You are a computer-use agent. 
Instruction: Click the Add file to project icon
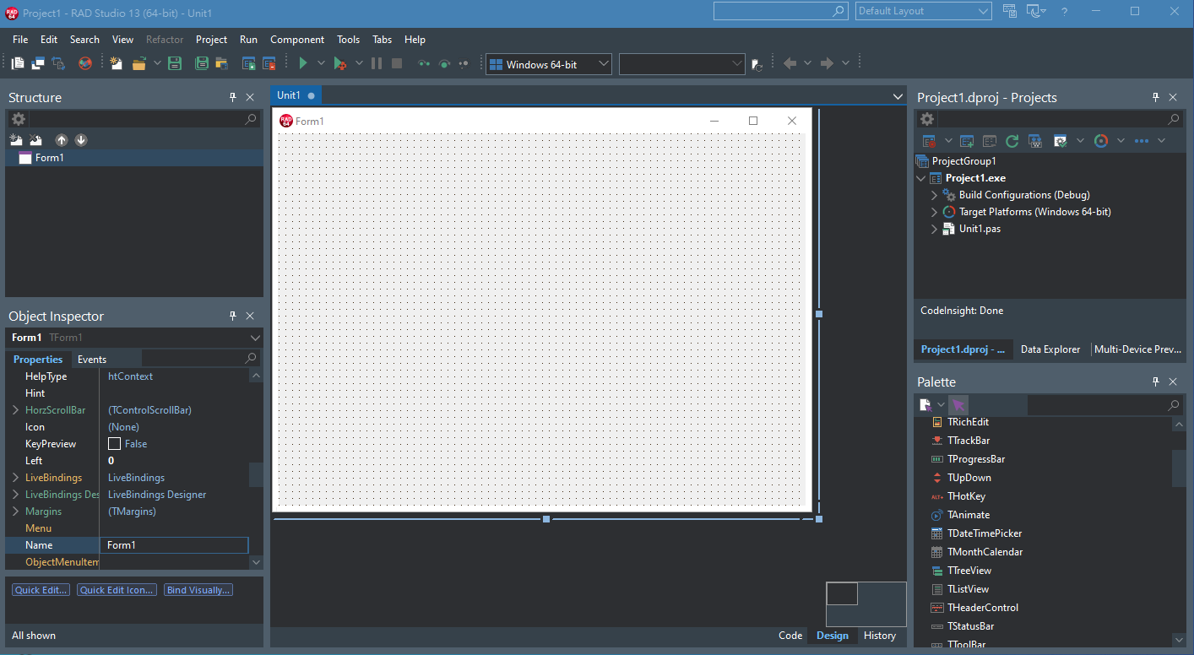click(x=248, y=63)
